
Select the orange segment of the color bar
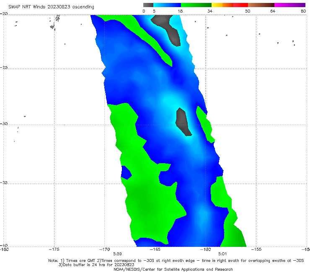pos(228,5)
